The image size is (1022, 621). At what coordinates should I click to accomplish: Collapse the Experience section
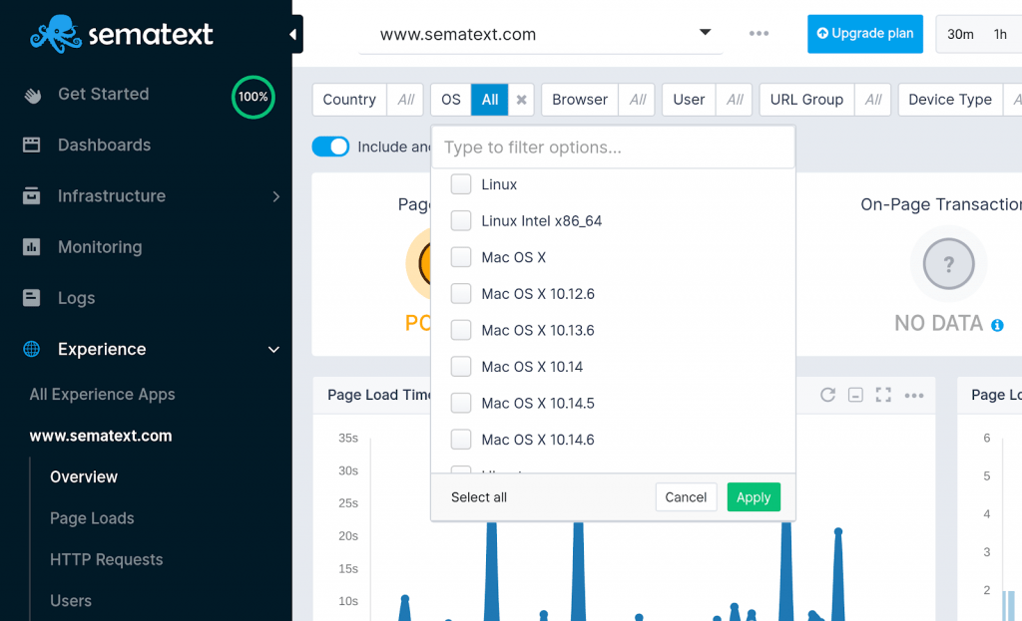coord(272,349)
